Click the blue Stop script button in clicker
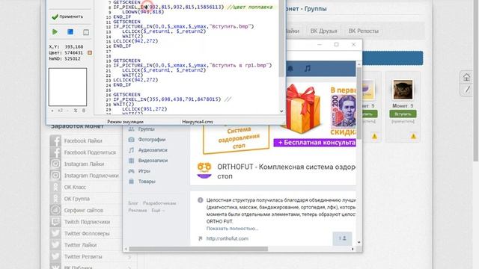Viewport: 479px width, 269px height. click(x=70, y=31)
